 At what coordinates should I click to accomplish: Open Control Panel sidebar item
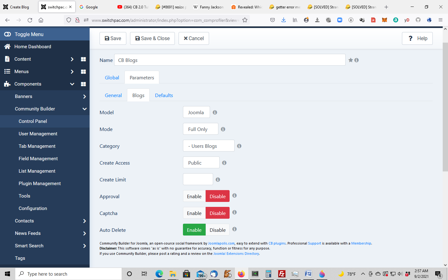click(45, 121)
